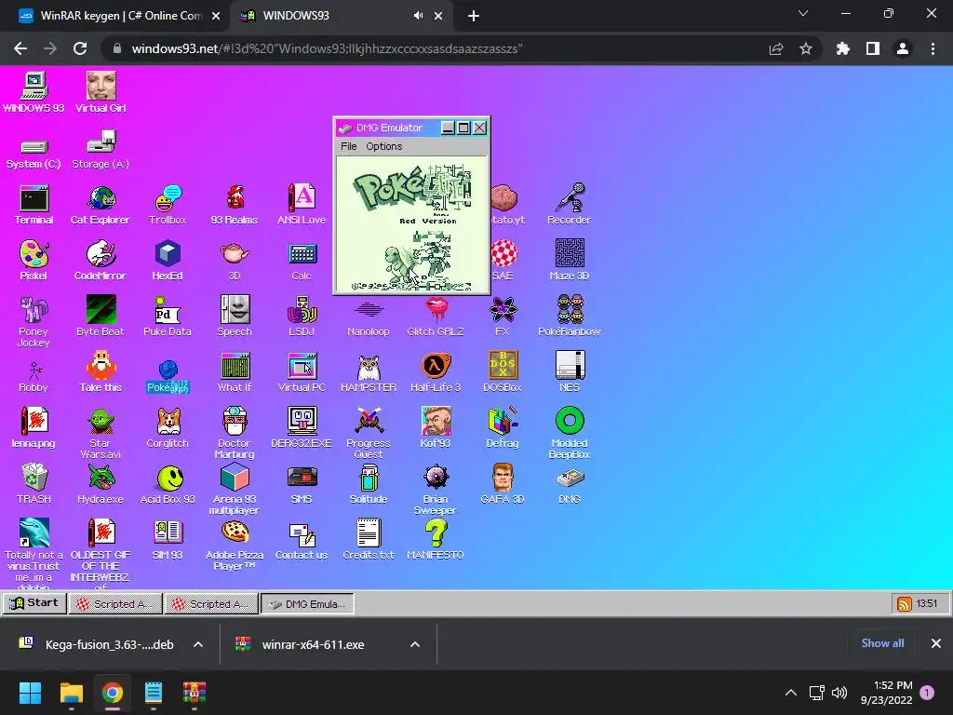
Task: Select the Robby stick figure icon
Action: point(34,376)
